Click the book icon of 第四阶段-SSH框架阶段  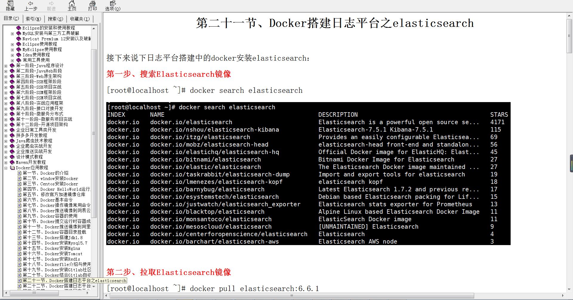point(12,81)
